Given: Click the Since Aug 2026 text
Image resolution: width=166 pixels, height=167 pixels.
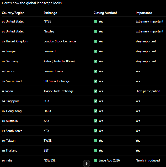Looking at the screenshot, I should pyautogui.click(x=109, y=160).
